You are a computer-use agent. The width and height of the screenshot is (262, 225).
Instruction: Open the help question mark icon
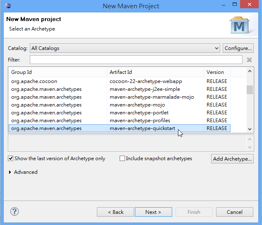14,212
